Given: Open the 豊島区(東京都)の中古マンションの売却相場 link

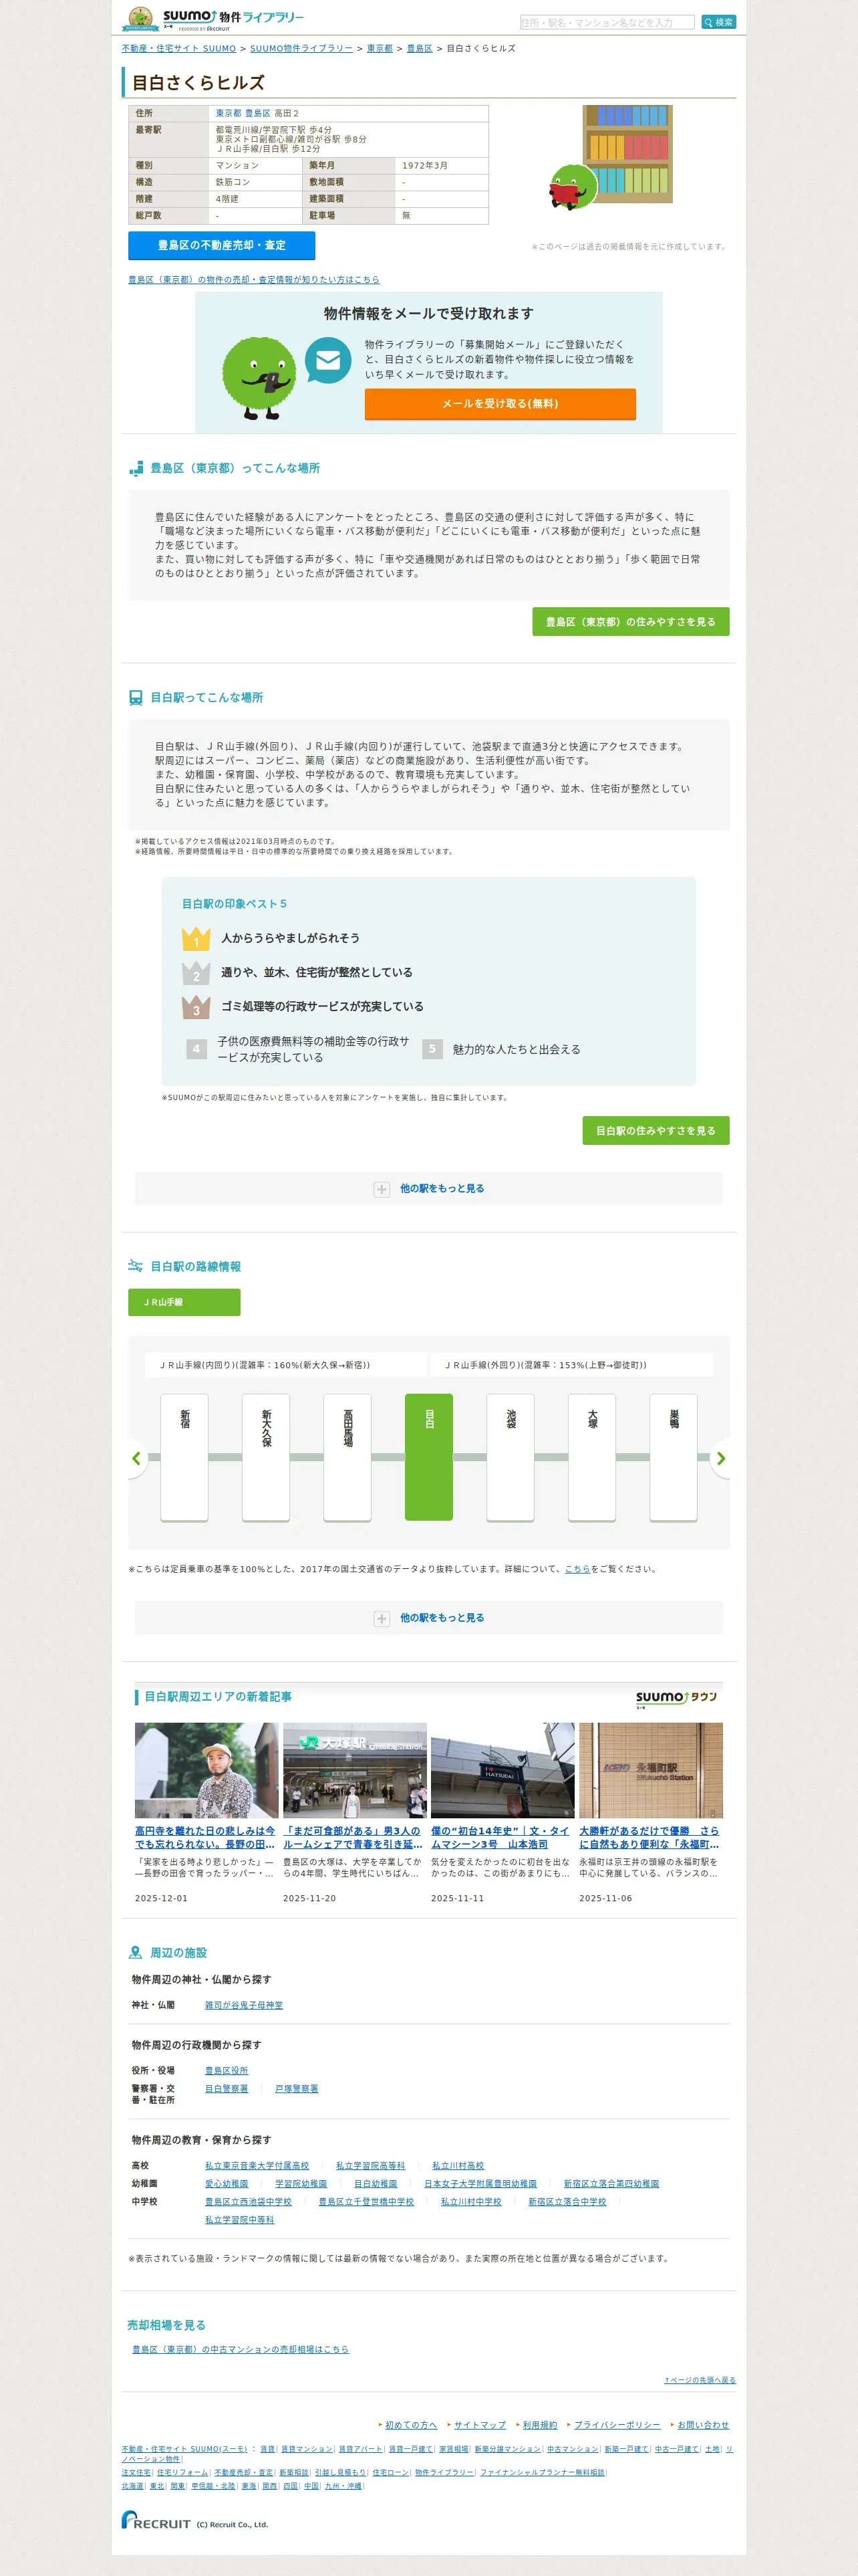Looking at the screenshot, I should 241,2350.
